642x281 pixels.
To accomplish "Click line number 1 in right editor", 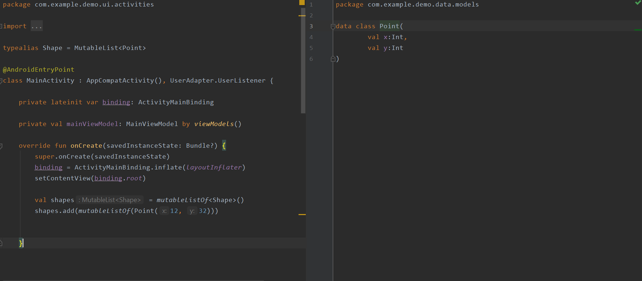I will point(311,5).
